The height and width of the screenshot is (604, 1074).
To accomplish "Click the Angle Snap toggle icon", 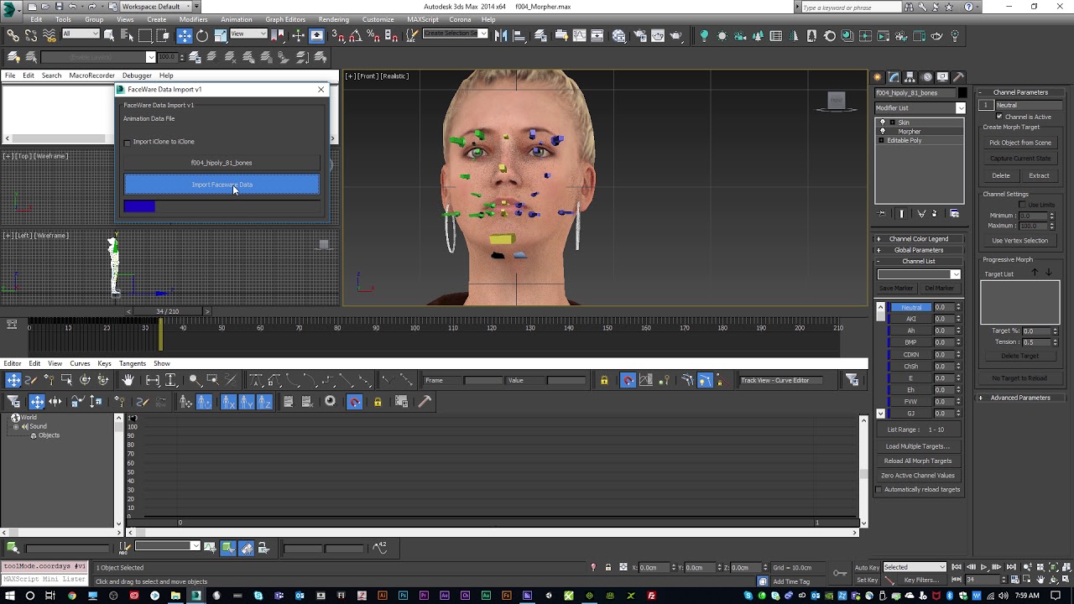I will point(356,35).
